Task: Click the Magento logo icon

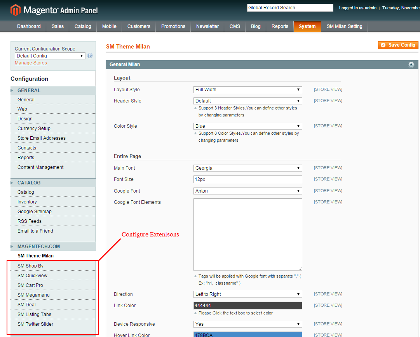Action: 15,10
